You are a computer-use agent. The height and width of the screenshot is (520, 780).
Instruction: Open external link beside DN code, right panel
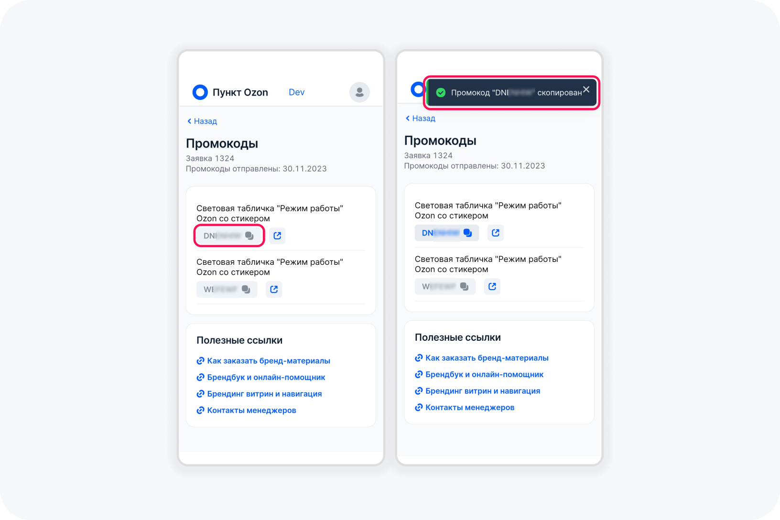click(496, 233)
